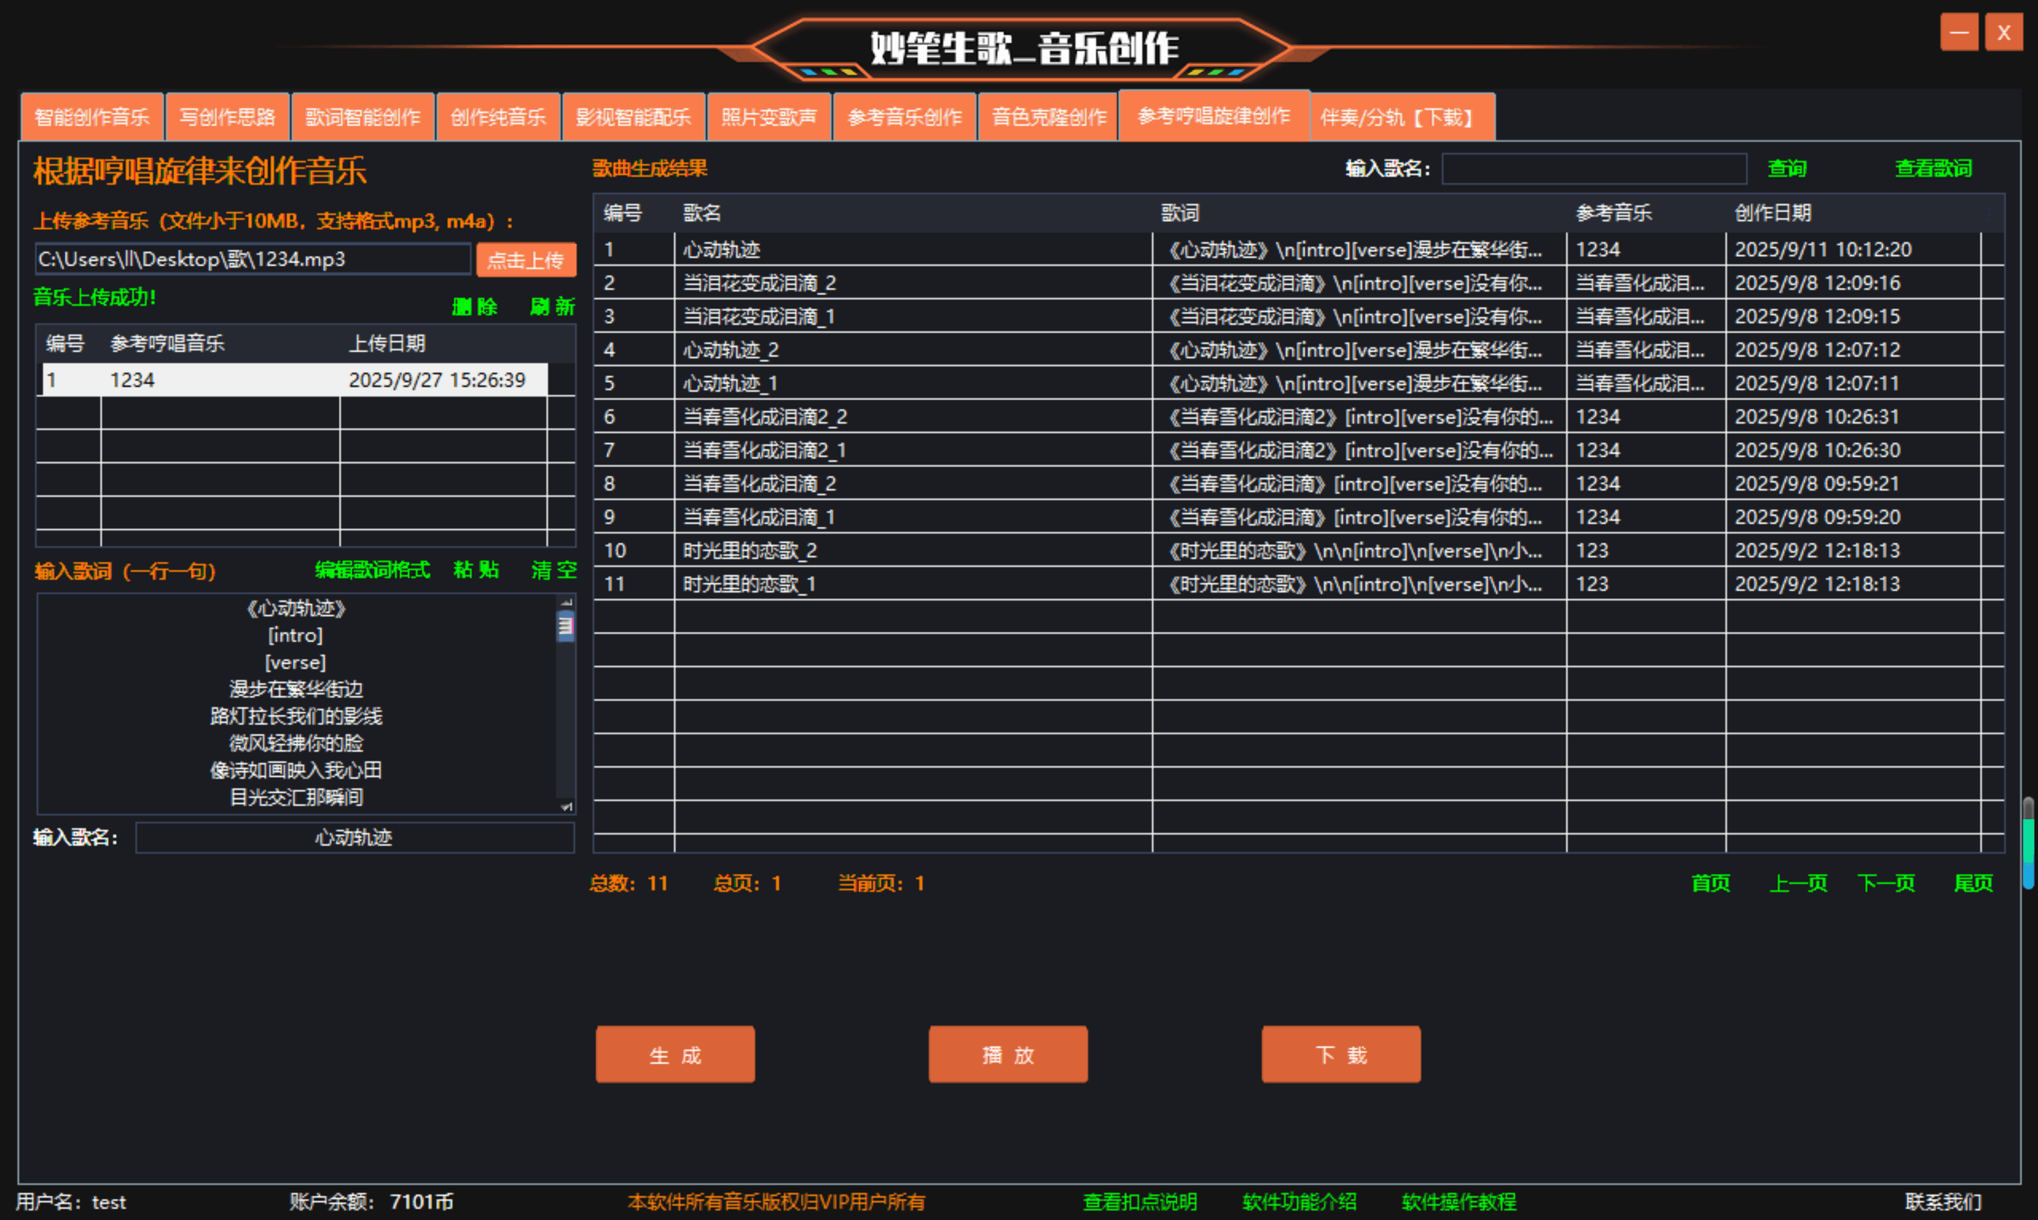Viewport: 2038px width, 1220px height.
Task: Go to 下一页 in results pagination
Action: pos(1886,883)
